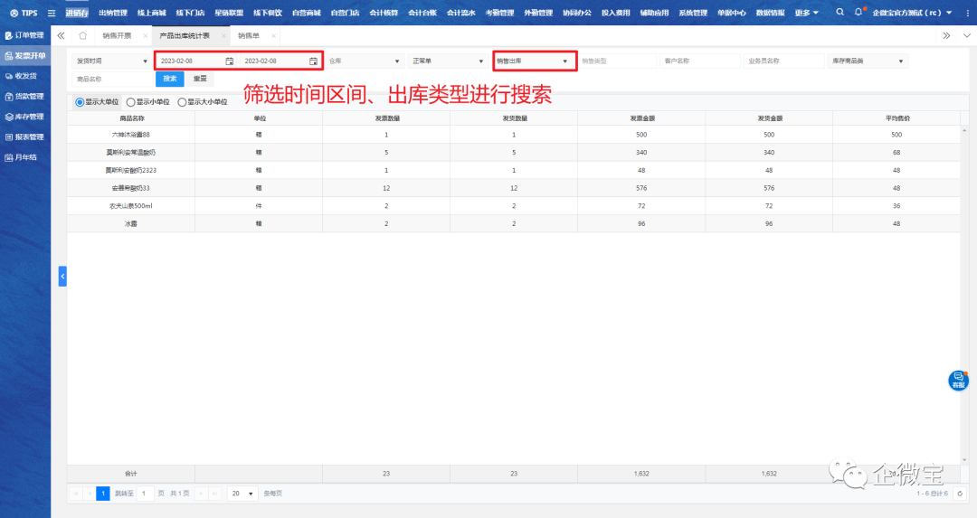
Task: Open the 客服 customer service chat
Action: 958,381
